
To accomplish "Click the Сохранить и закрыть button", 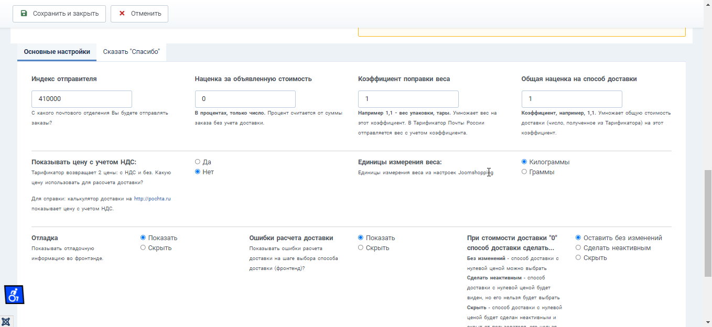I will click(59, 14).
